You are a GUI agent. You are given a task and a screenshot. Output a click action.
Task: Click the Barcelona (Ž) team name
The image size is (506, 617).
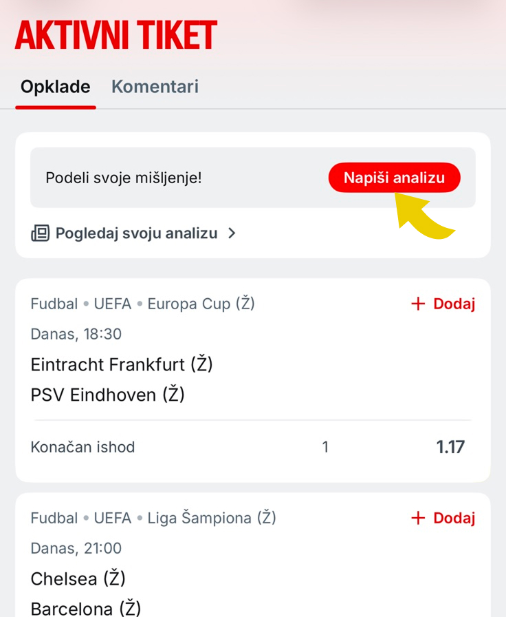tap(86, 608)
